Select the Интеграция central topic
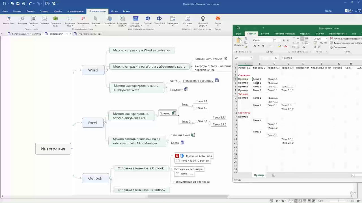This screenshot has height=203, width=362. (53, 149)
